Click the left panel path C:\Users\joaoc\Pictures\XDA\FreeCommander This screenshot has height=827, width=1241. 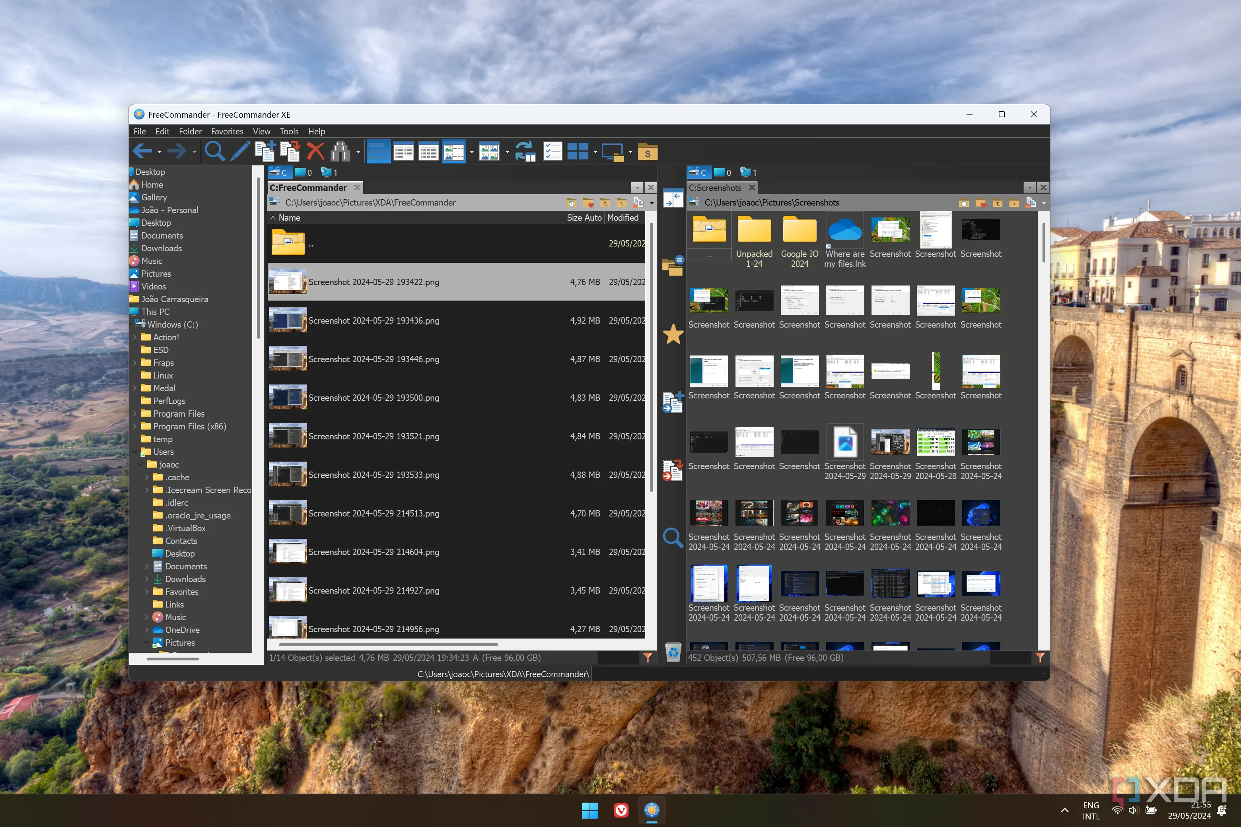(x=370, y=202)
